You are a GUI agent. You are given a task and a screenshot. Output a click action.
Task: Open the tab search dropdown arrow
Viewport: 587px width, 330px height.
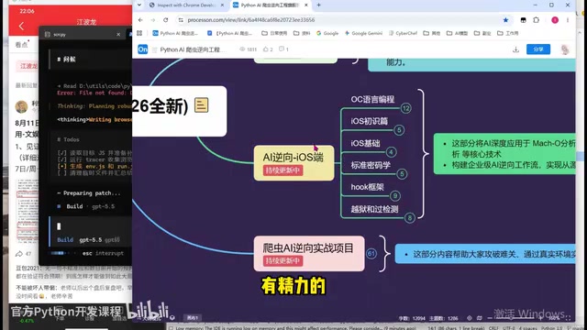coord(139,5)
